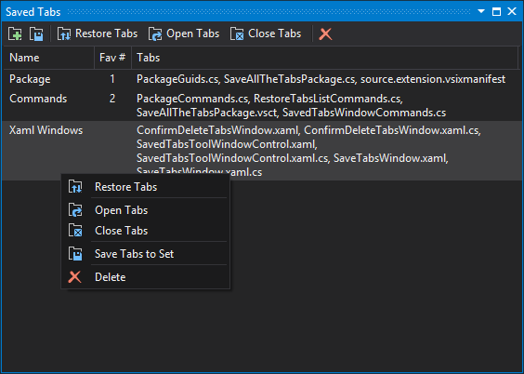
Task: Select the Commands saved tabs row
Action: 262,105
